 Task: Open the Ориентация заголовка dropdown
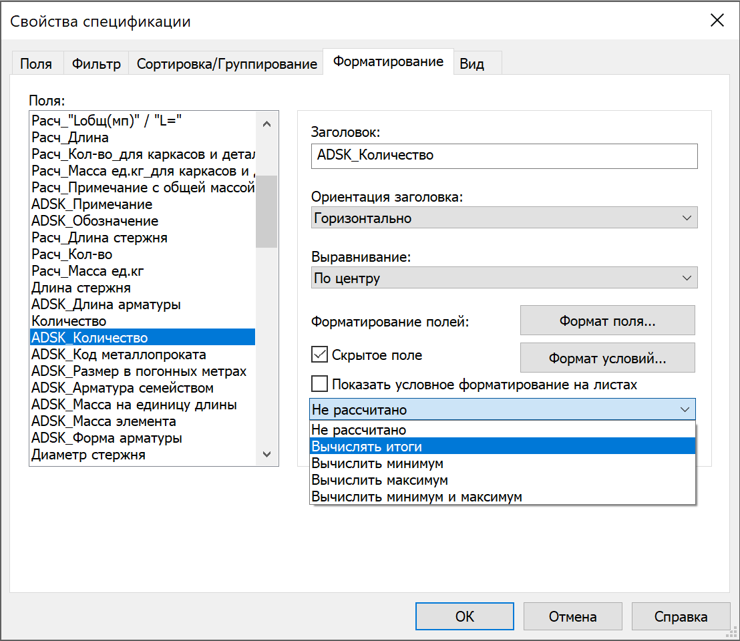tap(504, 218)
